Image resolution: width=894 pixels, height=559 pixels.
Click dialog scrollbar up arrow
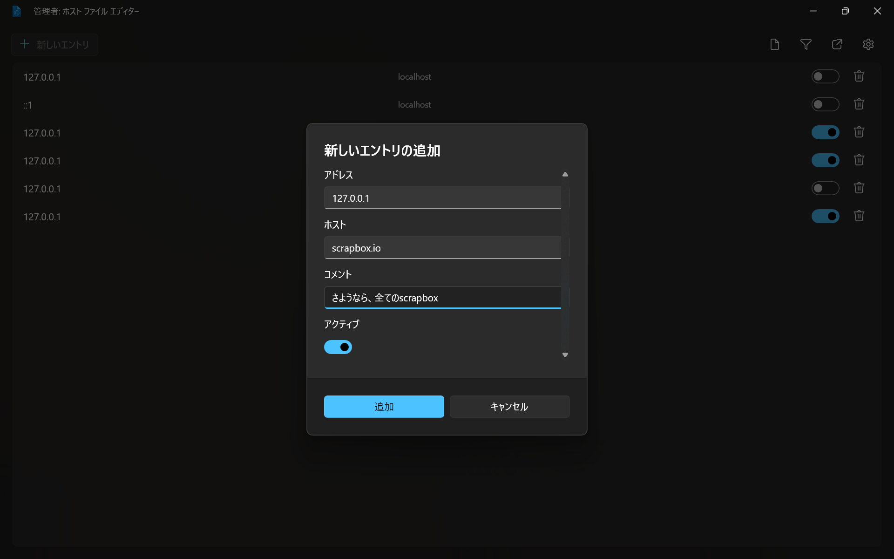click(565, 174)
